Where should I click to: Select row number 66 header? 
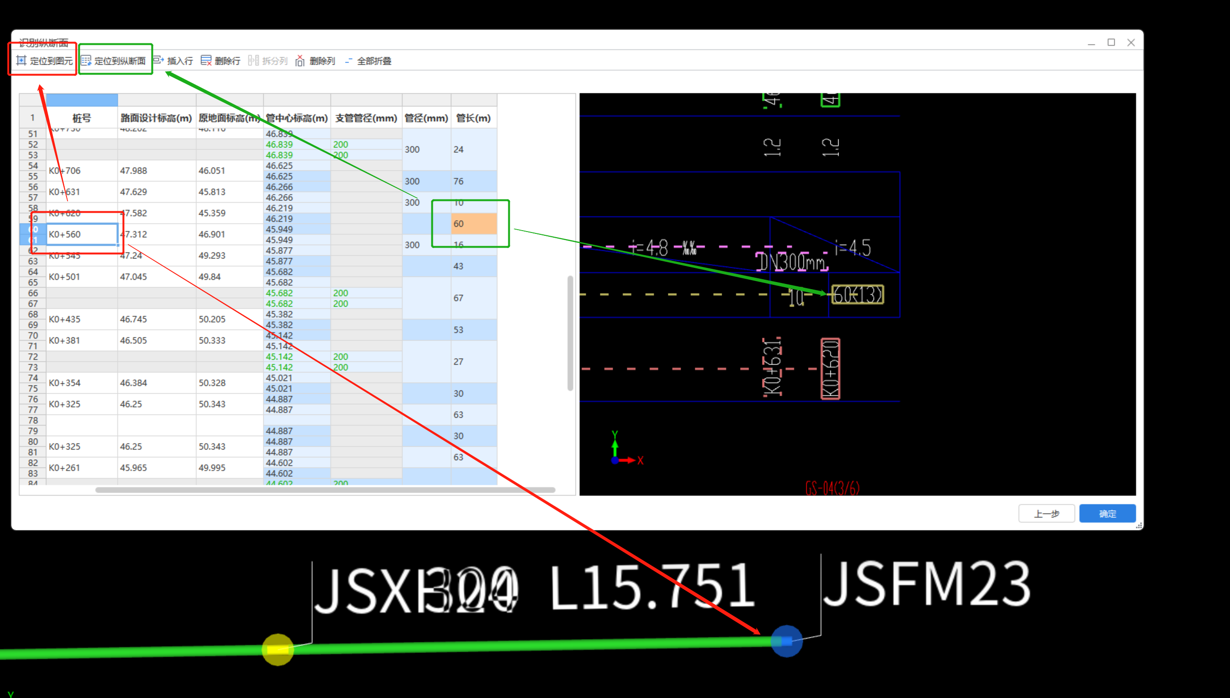(33, 293)
